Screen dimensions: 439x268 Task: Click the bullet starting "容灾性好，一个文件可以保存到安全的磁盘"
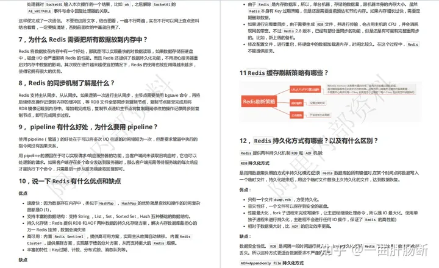click(288, 206)
